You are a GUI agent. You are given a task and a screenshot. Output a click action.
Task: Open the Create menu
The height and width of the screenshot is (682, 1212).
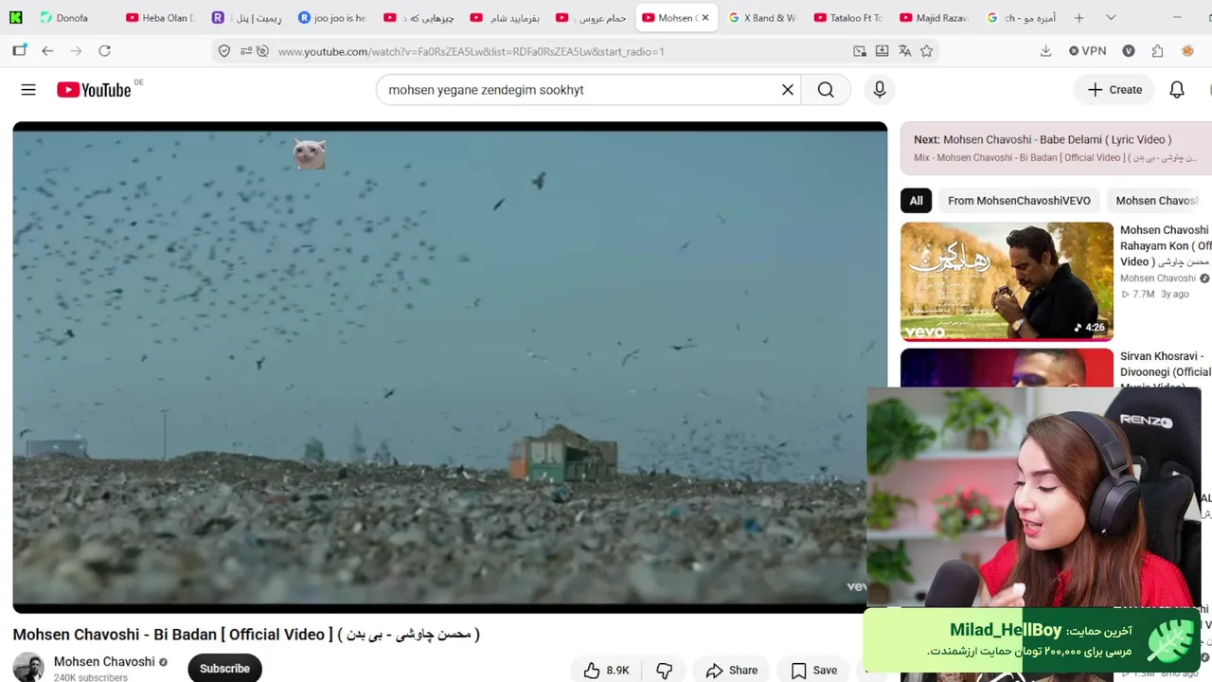[1114, 90]
